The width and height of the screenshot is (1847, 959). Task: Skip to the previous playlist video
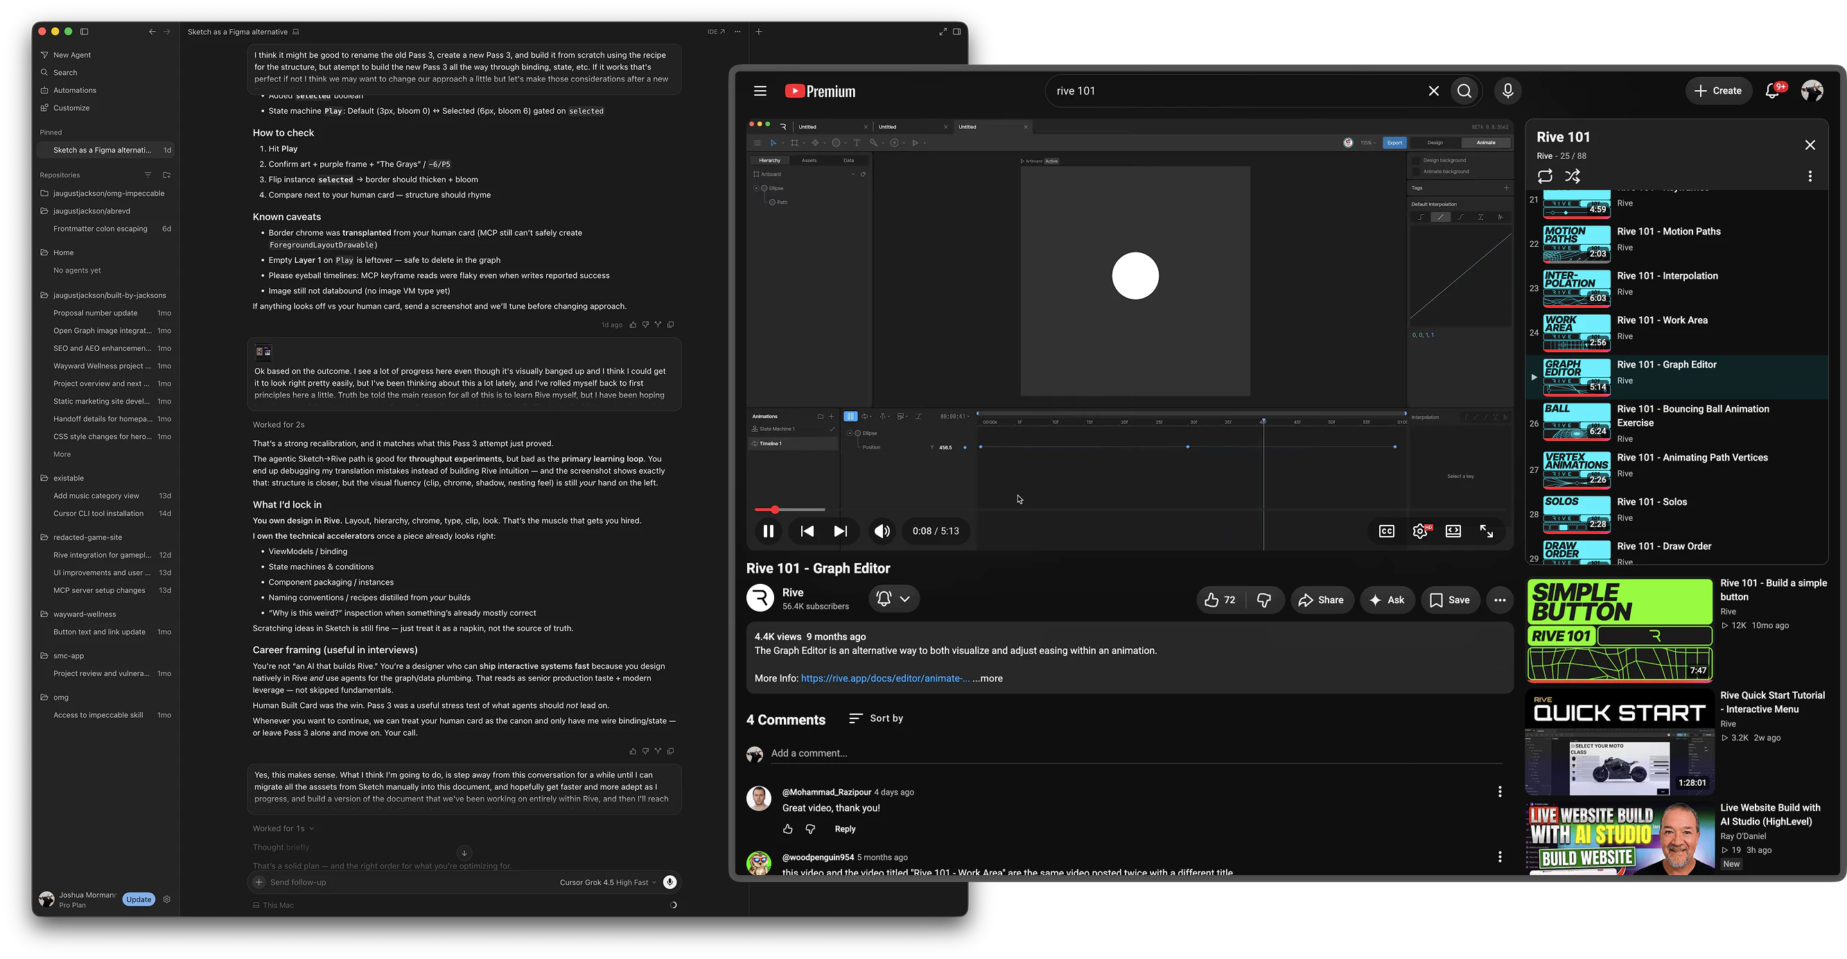pos(807,530)
